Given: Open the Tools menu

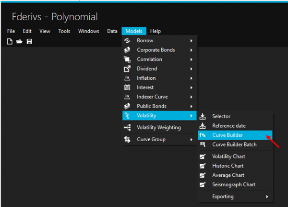Looking at the screenshot, I should pyautogui.click(x=64, y=31).
